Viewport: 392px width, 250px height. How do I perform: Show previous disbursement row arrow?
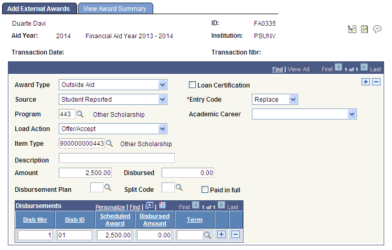pos(196,205)
